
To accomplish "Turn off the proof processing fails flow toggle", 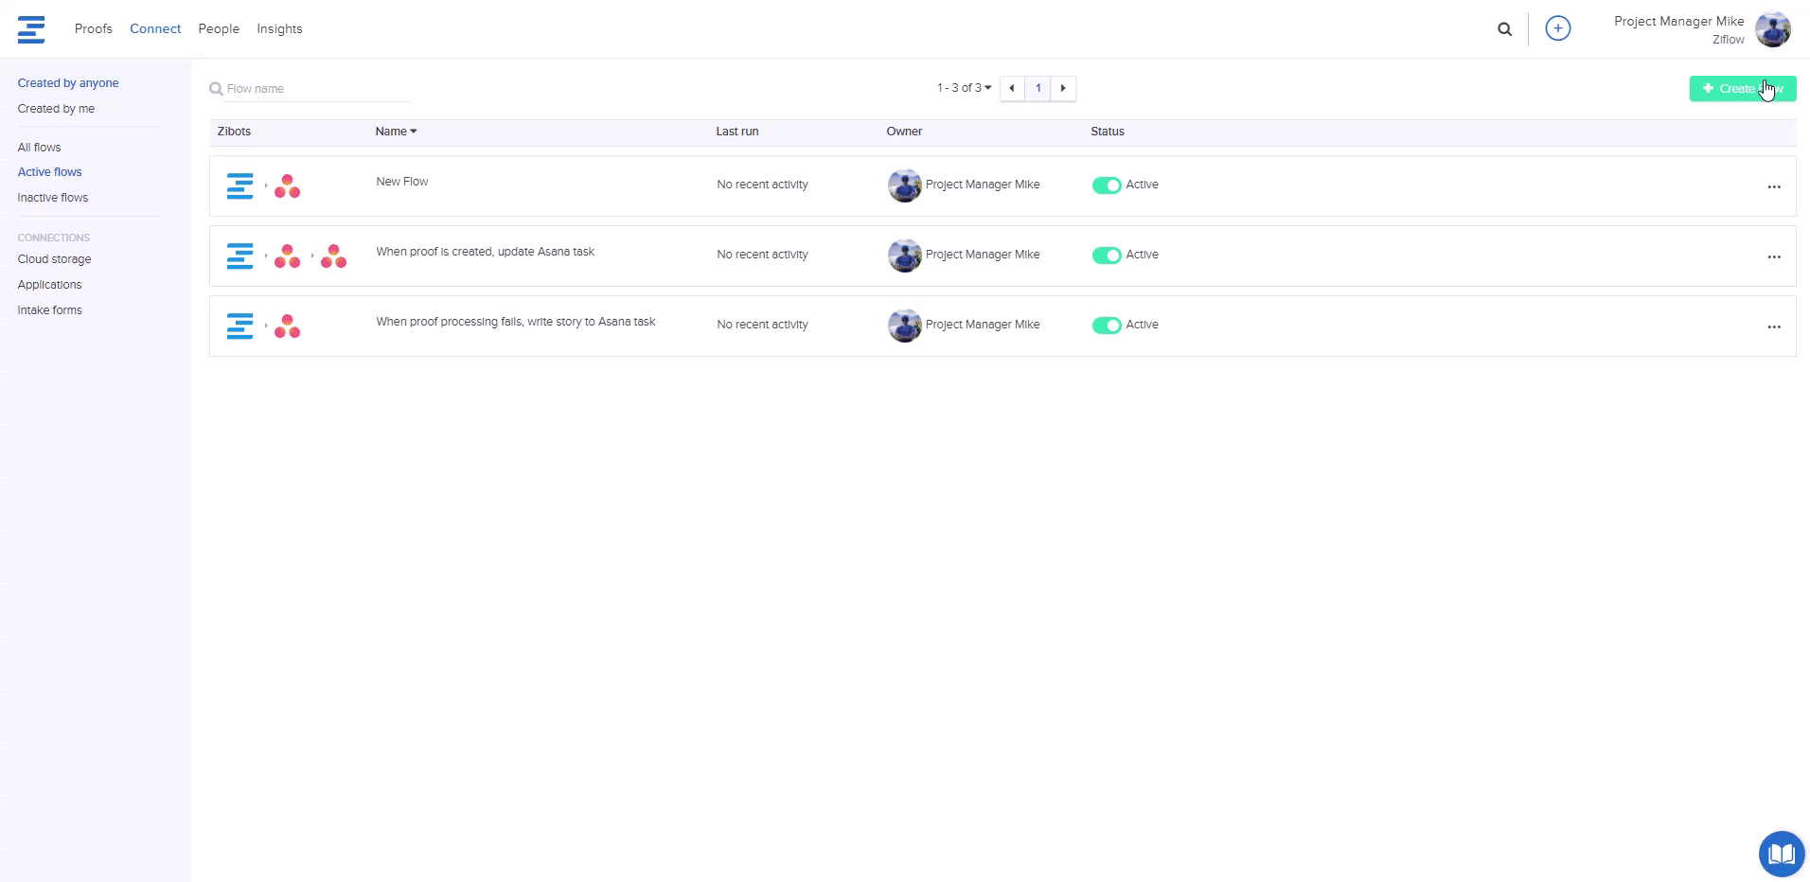I will point(1106,326).
